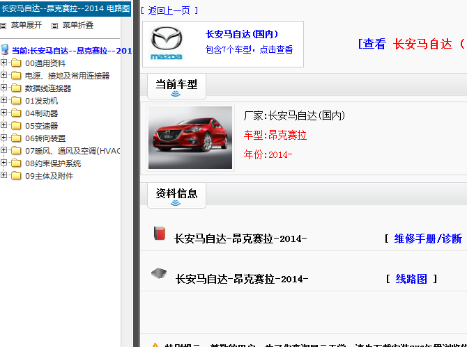
Task: Click the folder icon next to 05变速器
Action: point(16,125)
